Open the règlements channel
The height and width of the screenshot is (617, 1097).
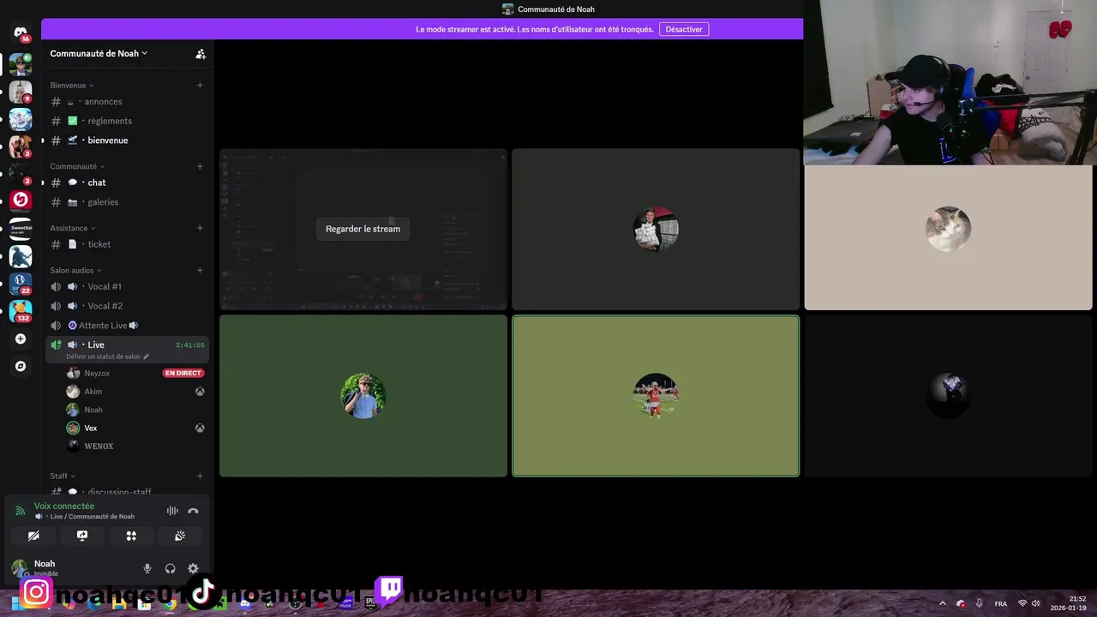(x=128, y=121)
